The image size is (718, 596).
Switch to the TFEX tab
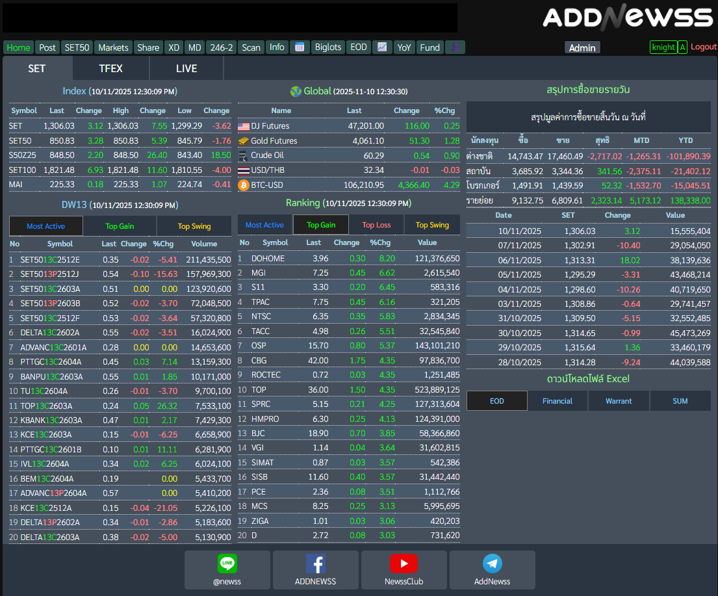pyautogui.click(x=110, y=68)
